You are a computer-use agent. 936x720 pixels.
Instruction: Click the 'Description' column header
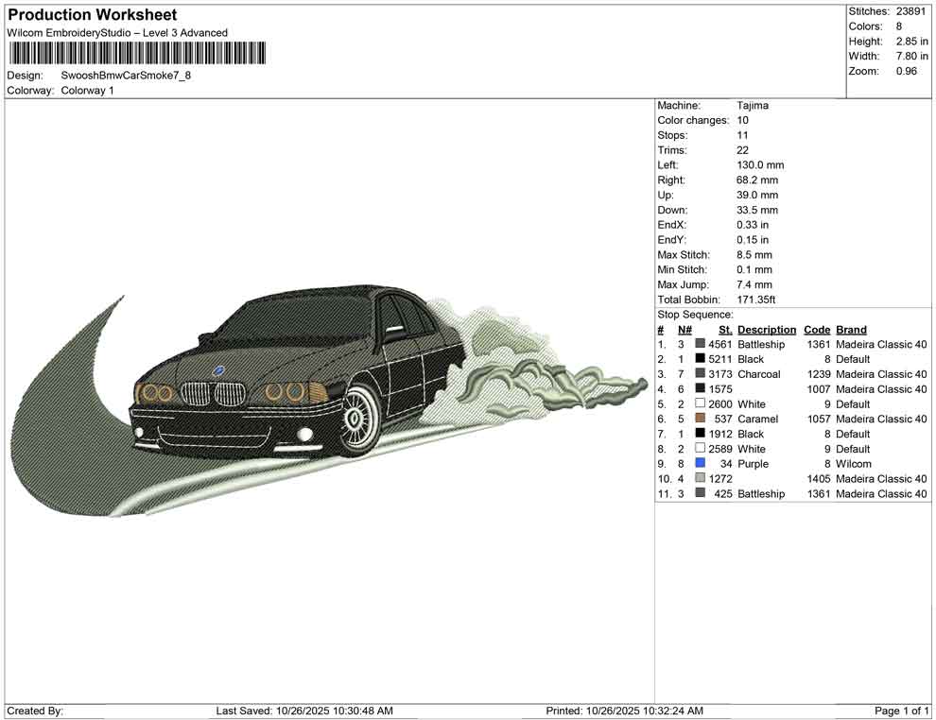[767, 330]
